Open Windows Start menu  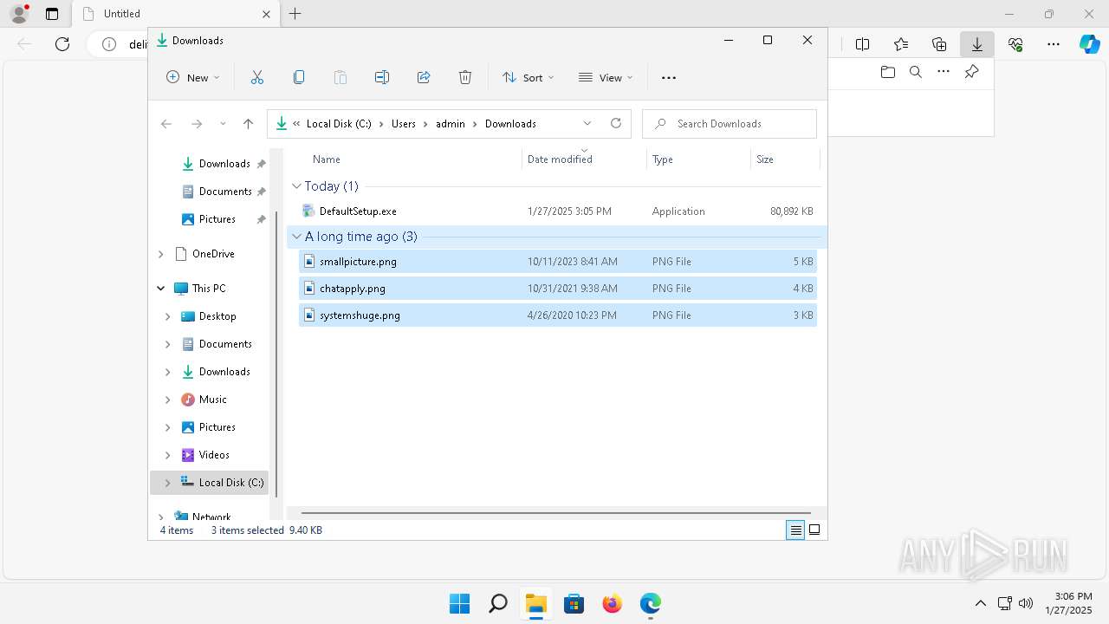point(459,603)
